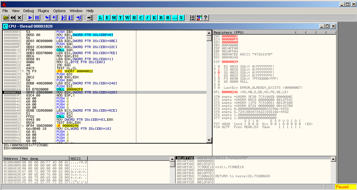Open the Source window (S button)
357x190 pixels.
click(182, 18)
